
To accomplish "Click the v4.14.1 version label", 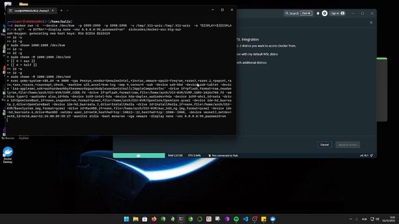I will 364,156.
